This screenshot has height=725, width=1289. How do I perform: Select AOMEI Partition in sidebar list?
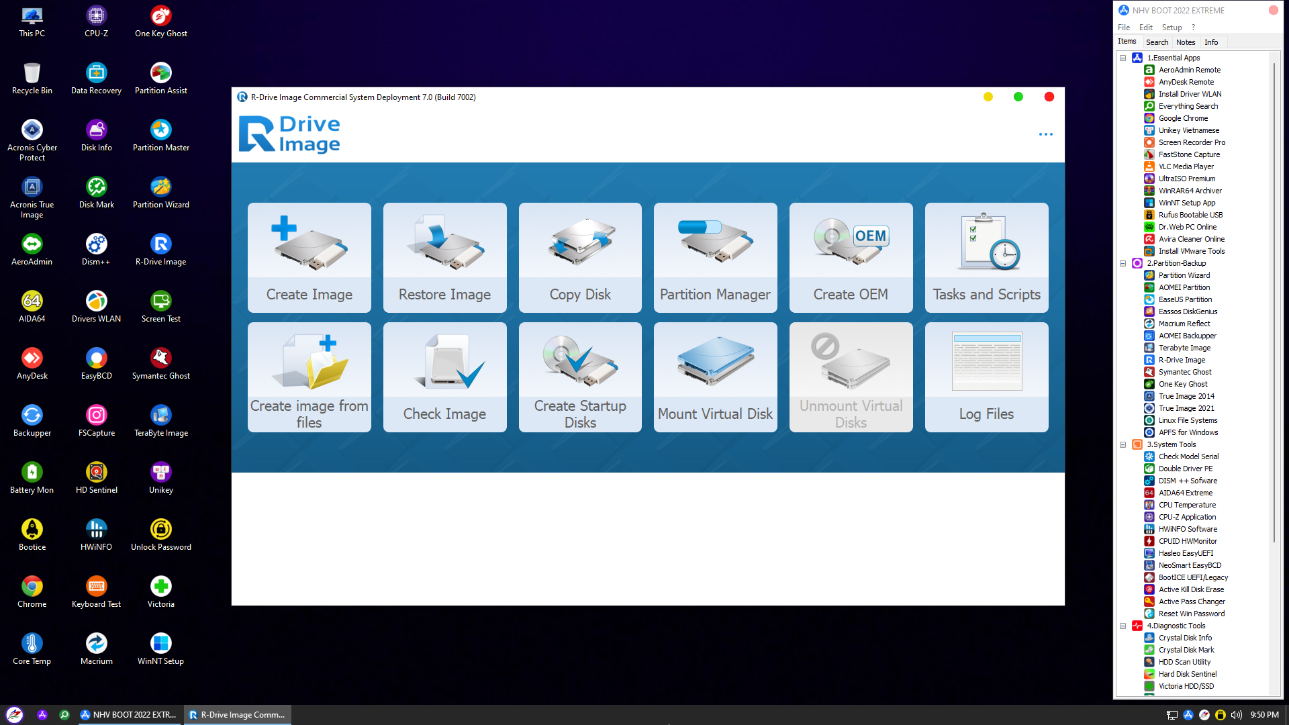pyautogui.click(x=1184, y=287)
